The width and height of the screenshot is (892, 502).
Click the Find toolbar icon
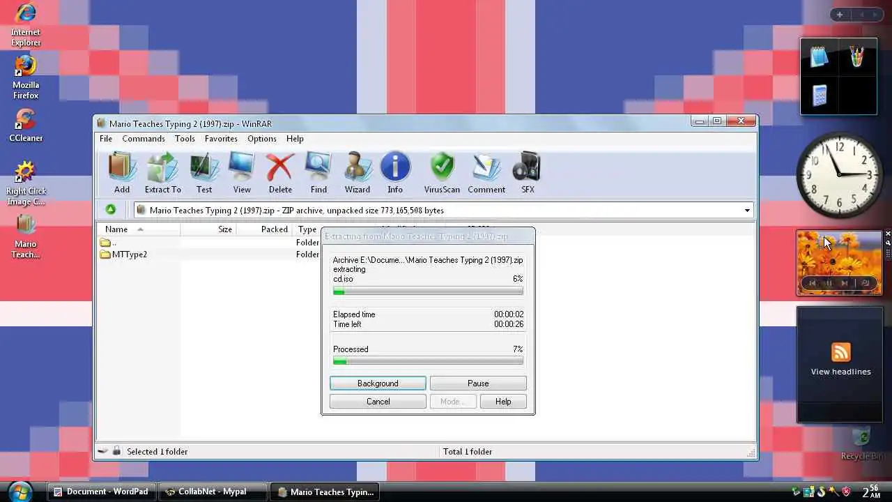[318, 172]
